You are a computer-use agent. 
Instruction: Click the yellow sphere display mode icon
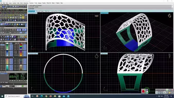click(18, 24)
